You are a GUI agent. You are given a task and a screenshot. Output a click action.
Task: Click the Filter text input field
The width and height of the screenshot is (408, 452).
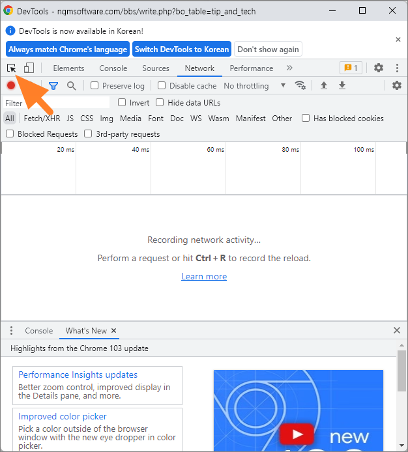tap(57, 103)
